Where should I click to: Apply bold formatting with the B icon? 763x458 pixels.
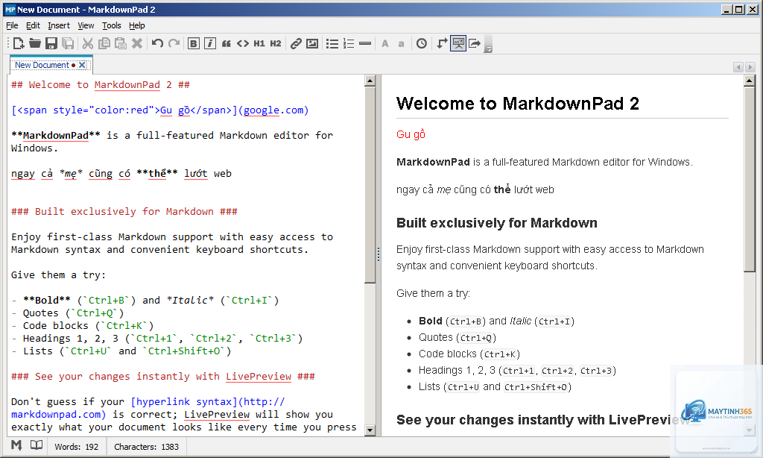coord(193,43)
